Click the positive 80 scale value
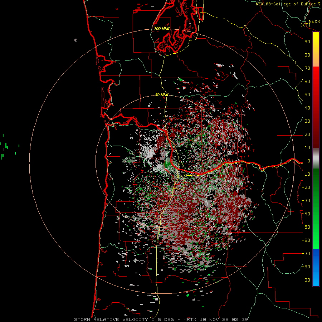Viewport: 322px width, 322px height. (307, 55)
